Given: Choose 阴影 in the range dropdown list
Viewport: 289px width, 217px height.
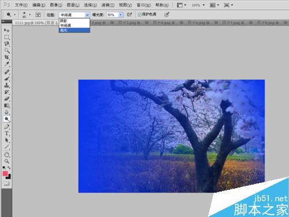Looking at the screenshot, I should (75, 21).
